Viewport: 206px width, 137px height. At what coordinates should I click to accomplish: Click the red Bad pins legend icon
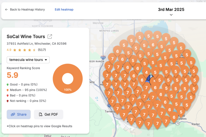click(x=8, y=95)
